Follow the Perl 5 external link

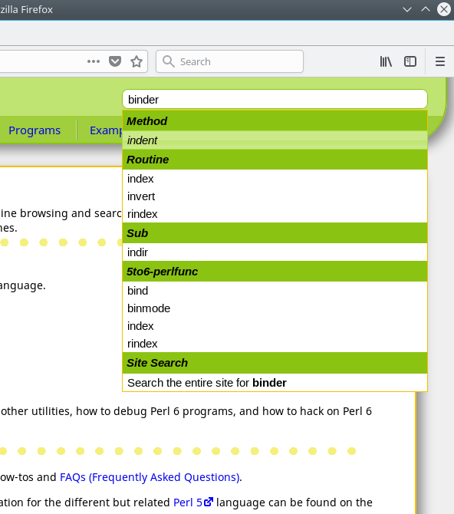click(193, 502)
